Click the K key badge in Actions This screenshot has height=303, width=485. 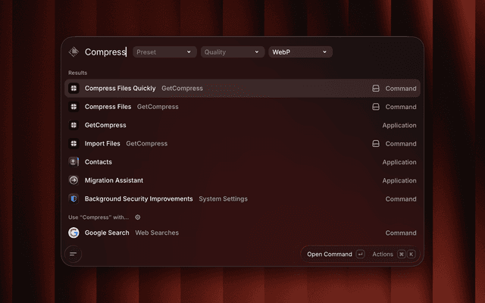[411, 255]
